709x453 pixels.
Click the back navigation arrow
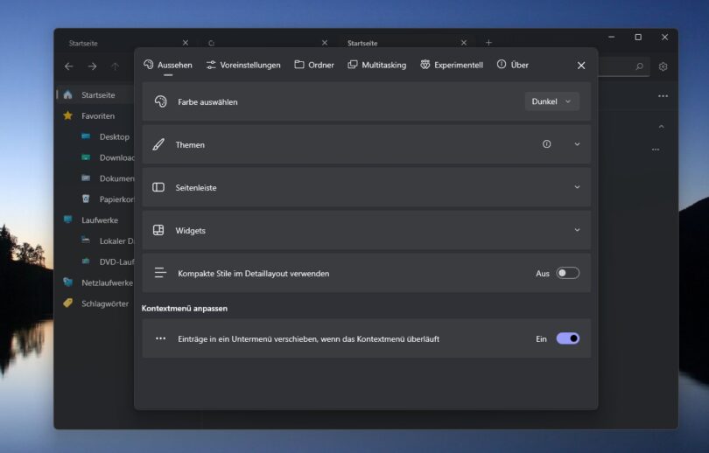point(69,66)
